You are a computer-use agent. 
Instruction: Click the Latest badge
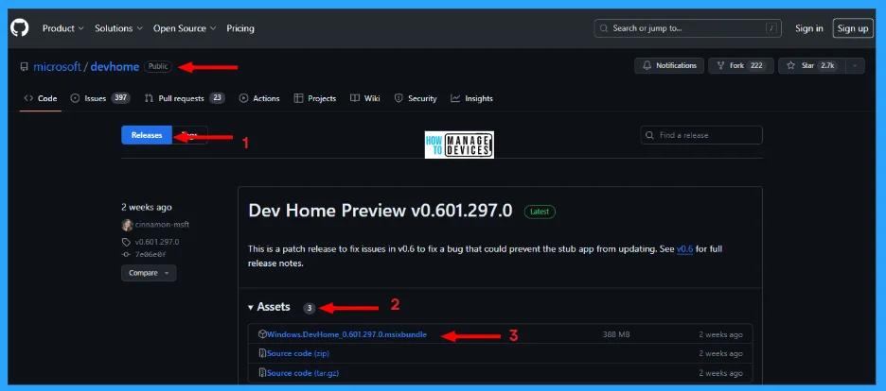coord(540,212)
